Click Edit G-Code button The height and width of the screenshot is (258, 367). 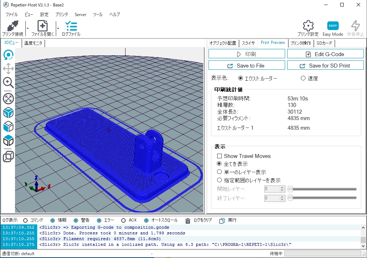326,54
